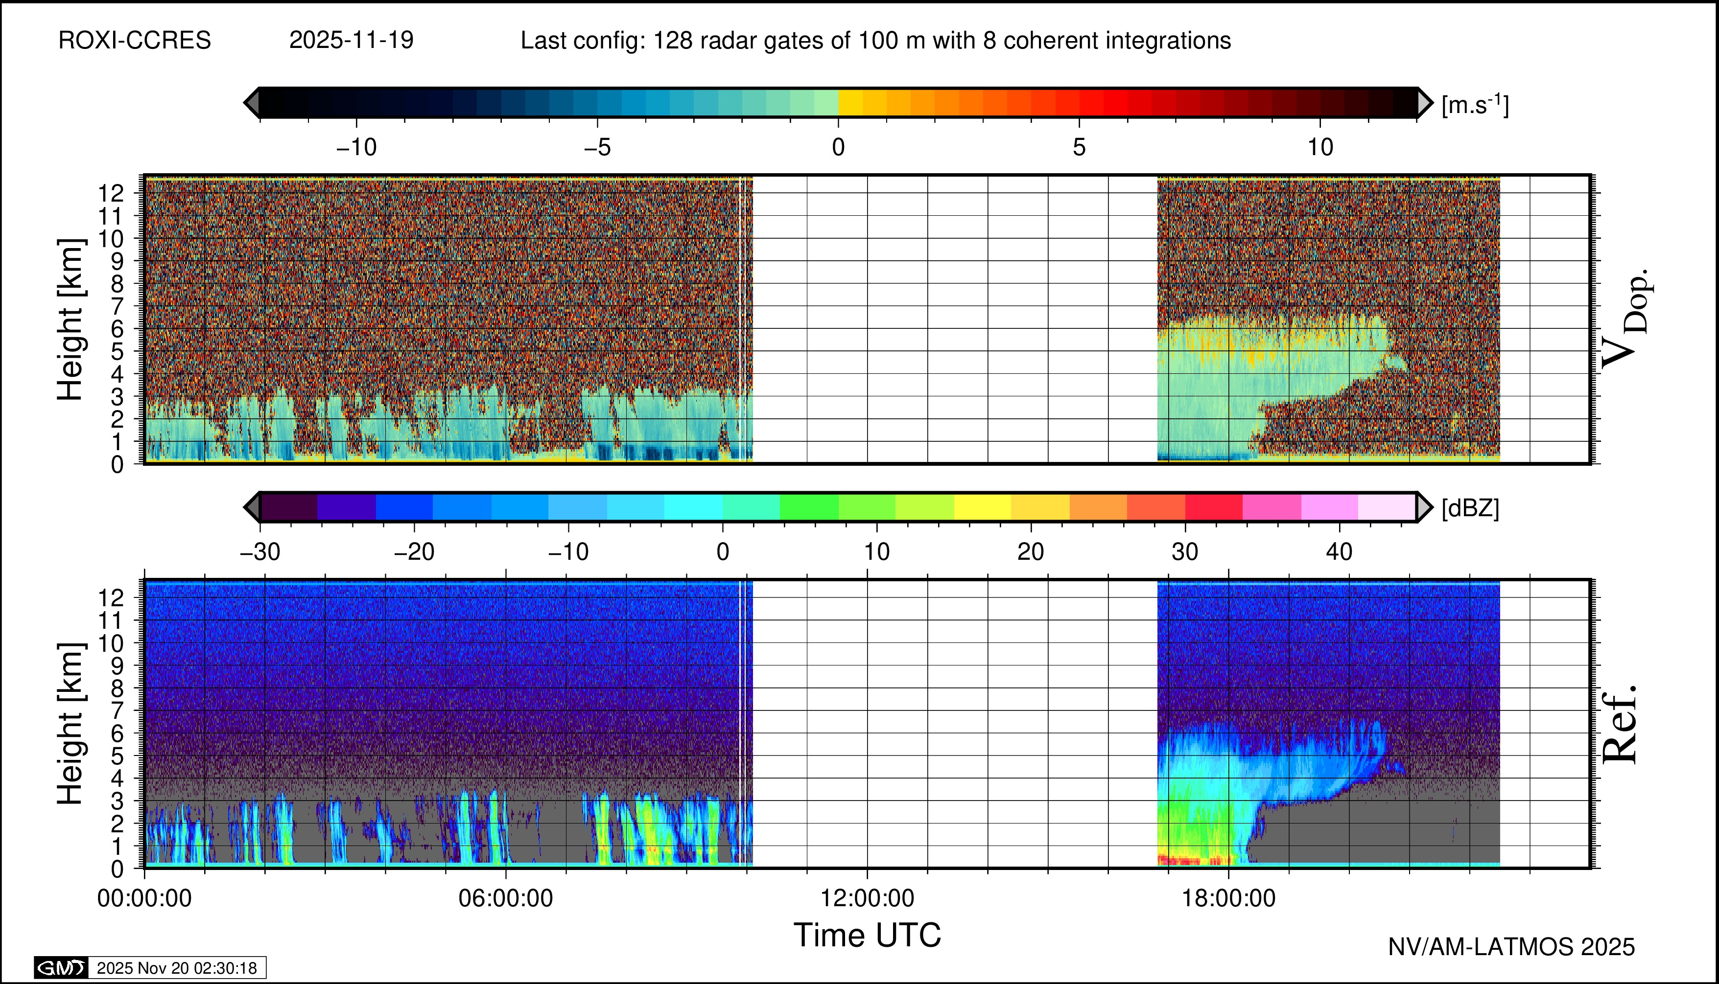Click the yellow zero-velocity color band
Viewport: 1719px width, 984px height.
tap(850, 103)
